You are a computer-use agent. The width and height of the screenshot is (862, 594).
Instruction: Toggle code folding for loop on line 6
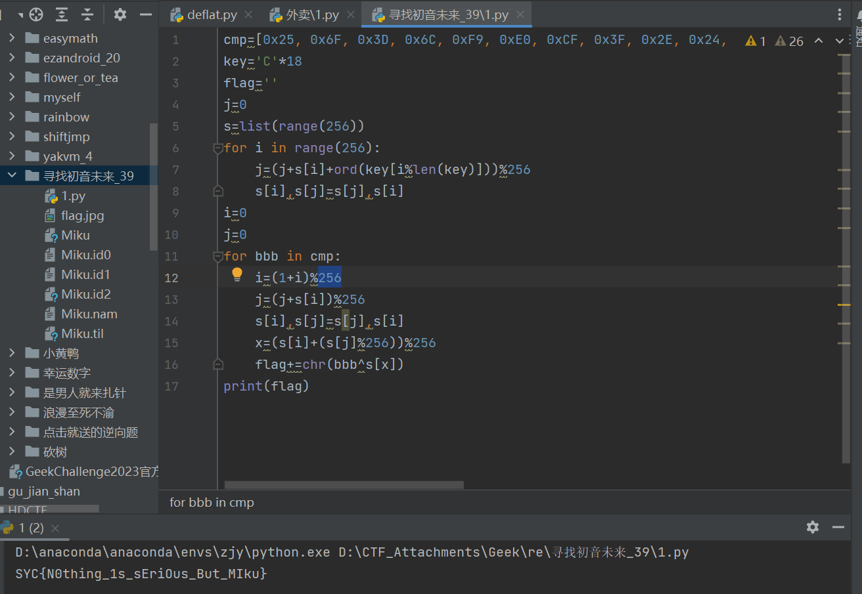point(218,148)
